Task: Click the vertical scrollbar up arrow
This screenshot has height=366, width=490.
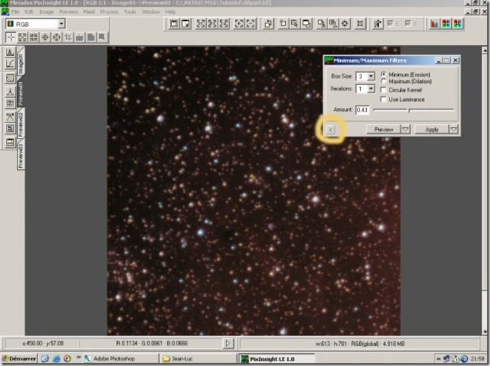Action: tap(485, 50)
